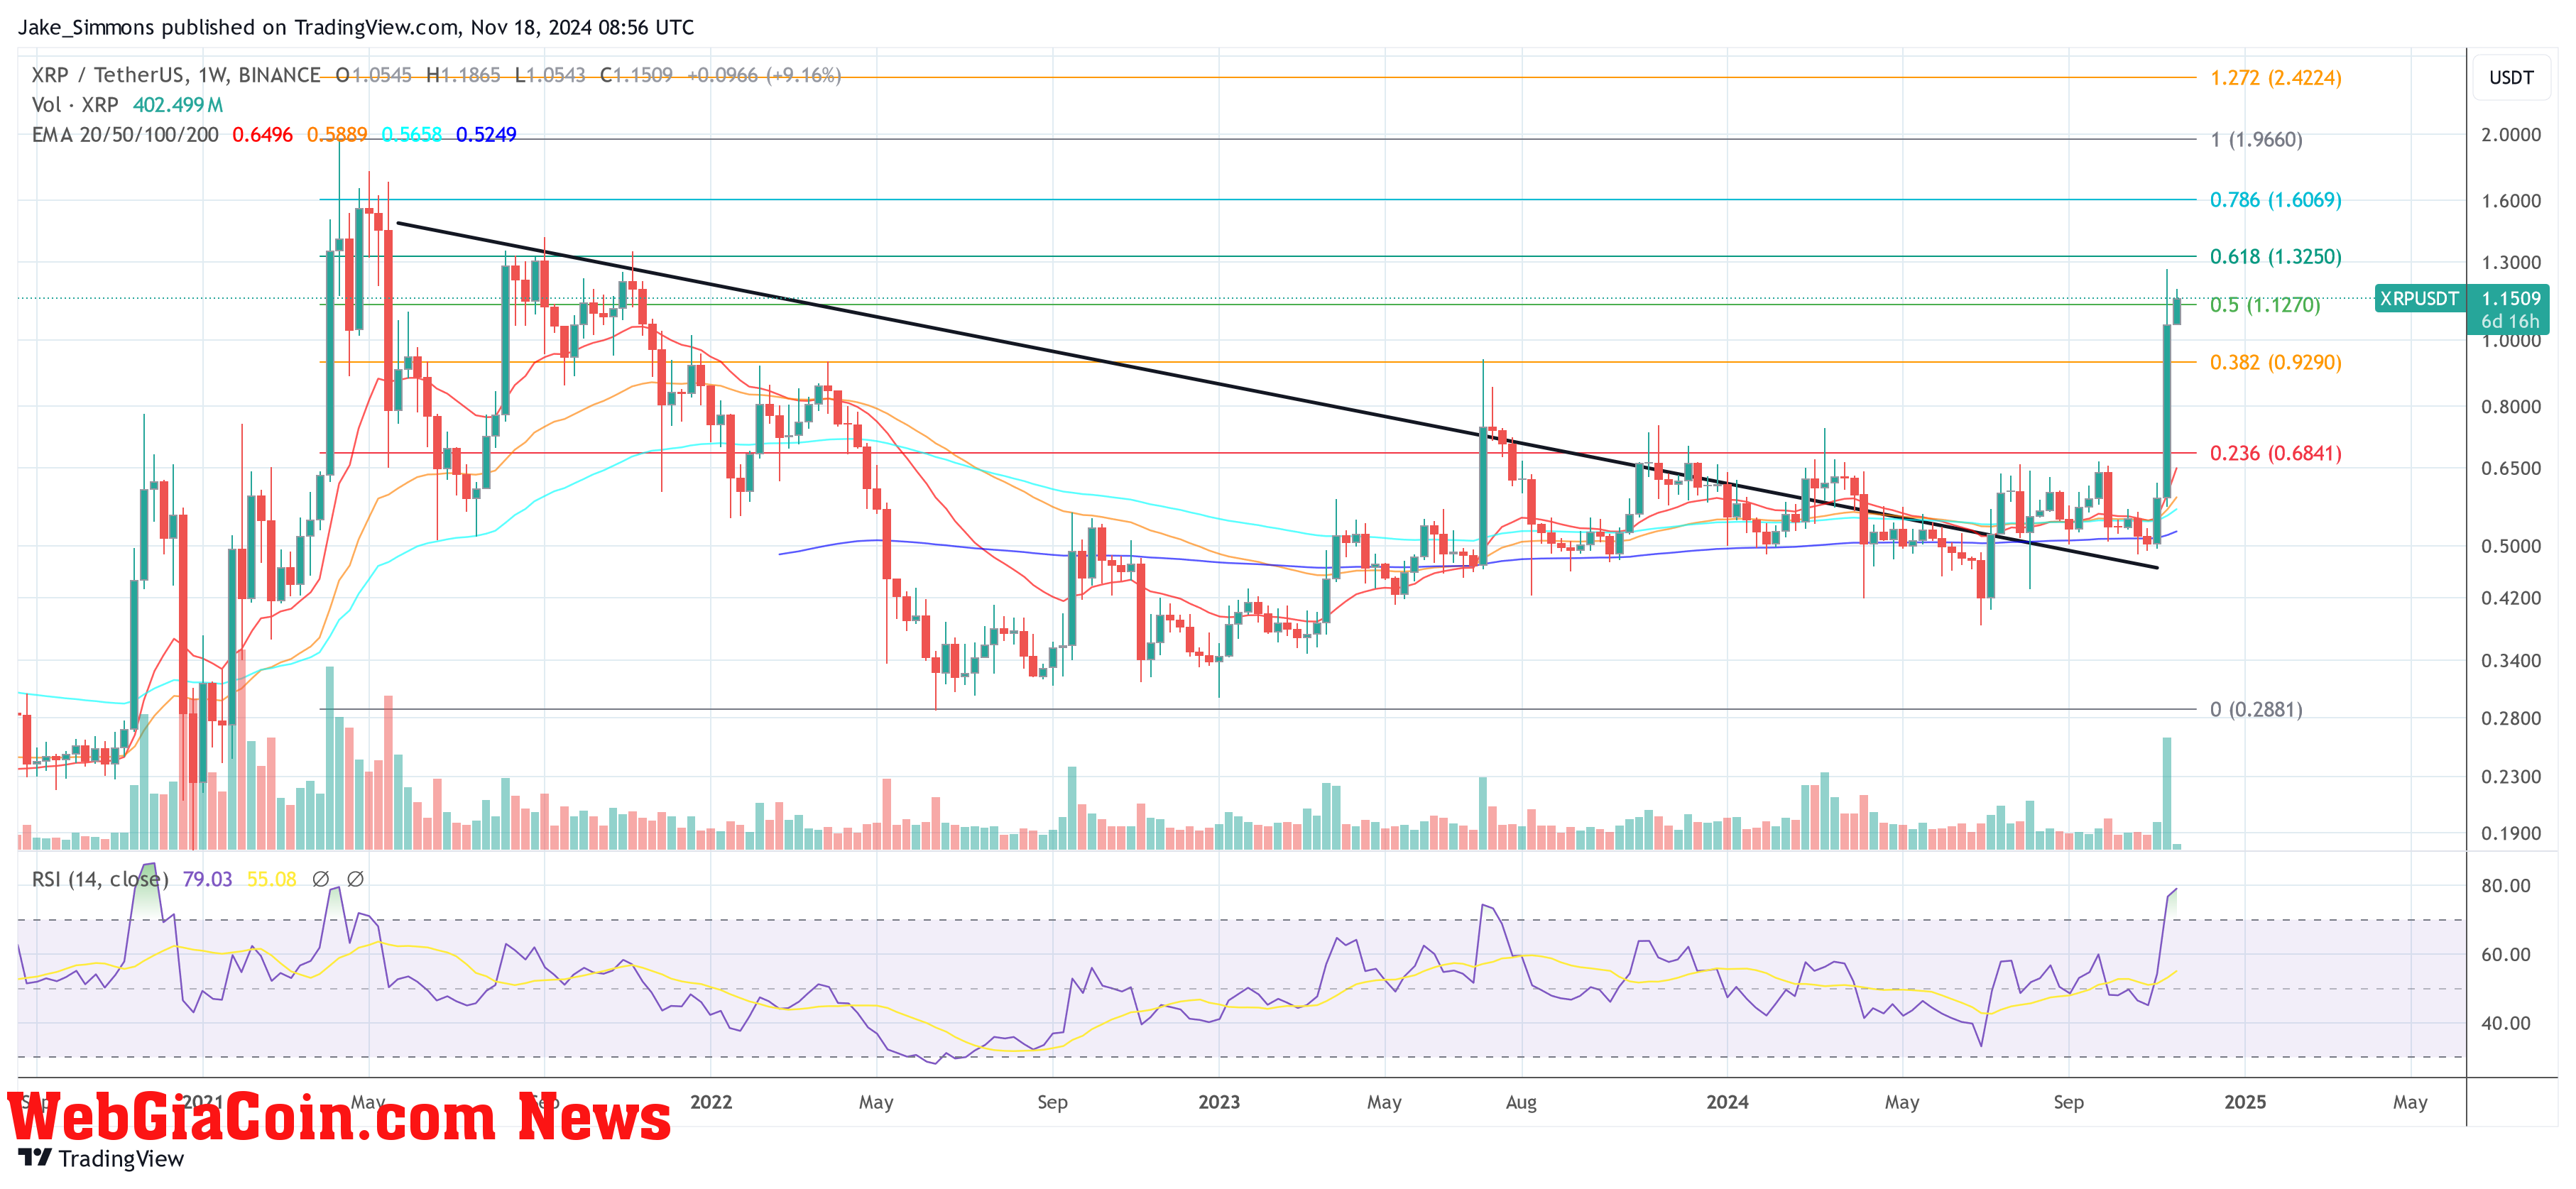Click the Aug time axis label
The width and height of the screenshot is (2576, 1189).
(1521, 1102)
